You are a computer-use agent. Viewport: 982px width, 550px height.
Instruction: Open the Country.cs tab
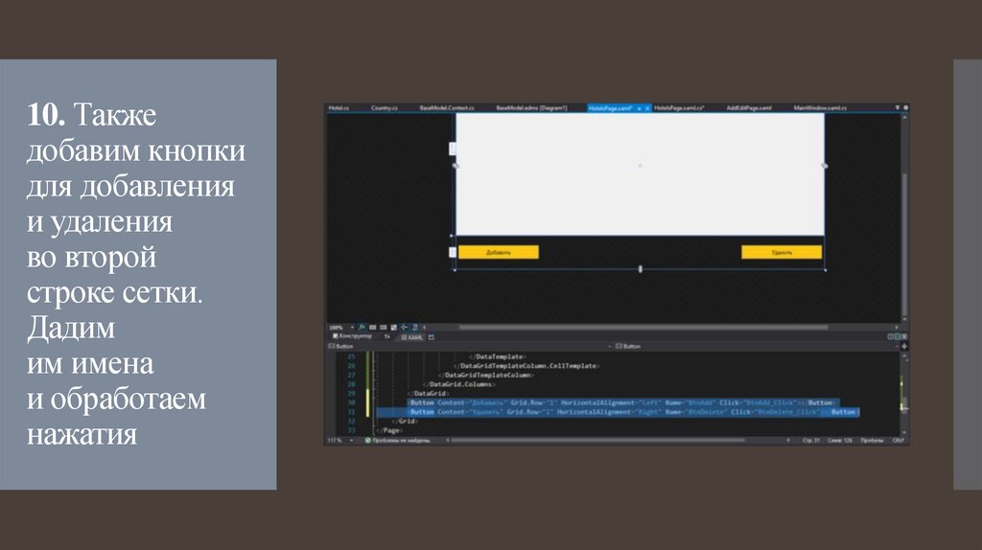tap(384, 108)
